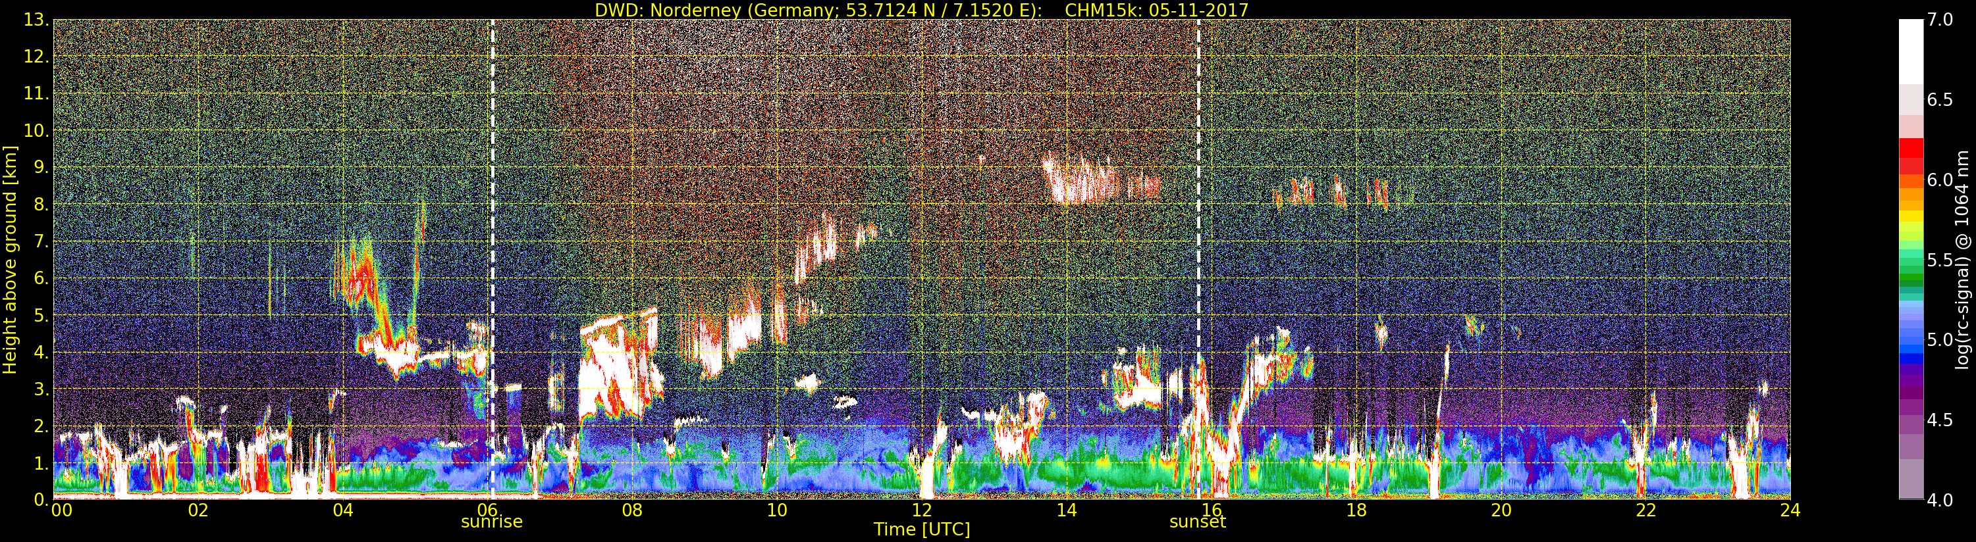Click the '4.' height axis tick

click(41, 352)
